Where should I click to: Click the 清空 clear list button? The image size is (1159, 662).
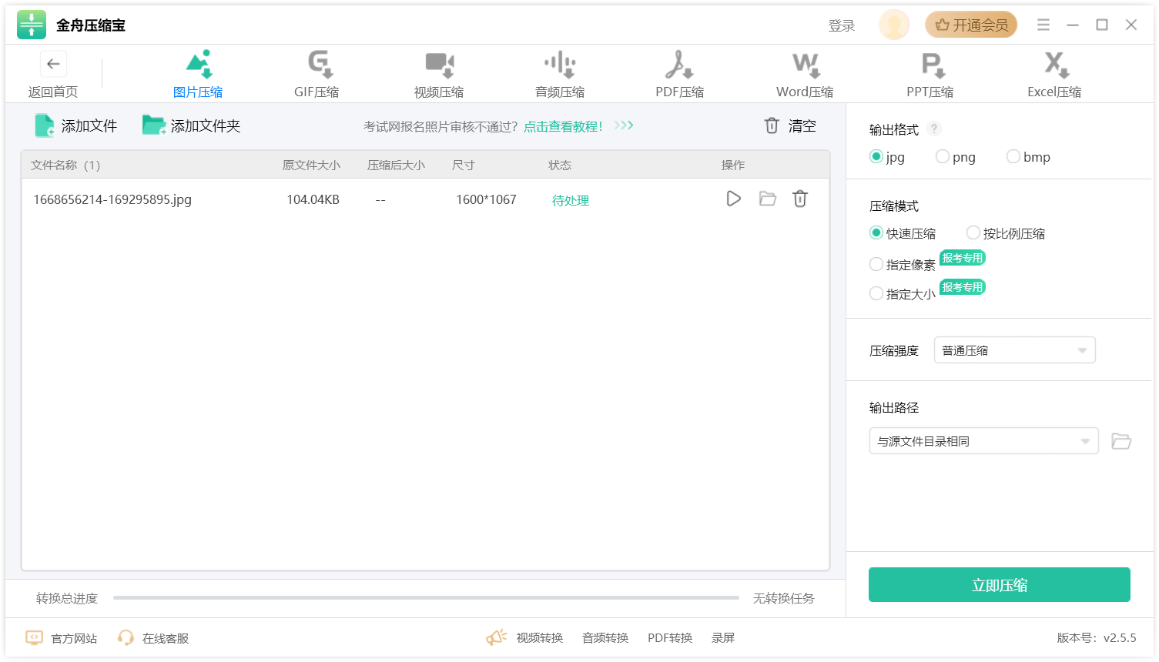pyautogui.click(x=802, y=125)
